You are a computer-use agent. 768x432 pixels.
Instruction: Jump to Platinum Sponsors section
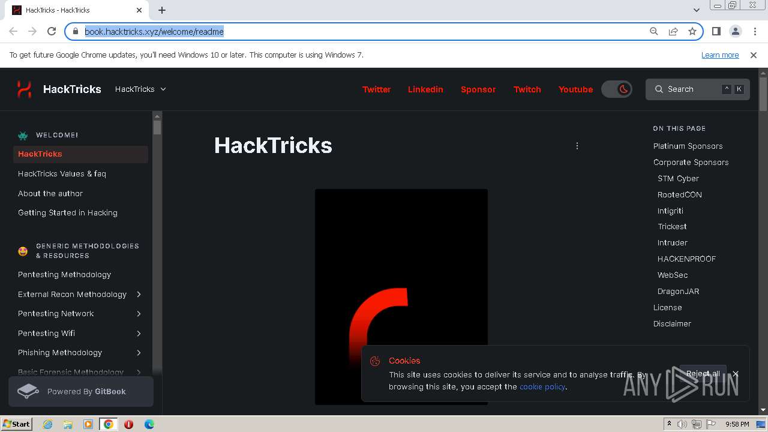pos(688,146)
